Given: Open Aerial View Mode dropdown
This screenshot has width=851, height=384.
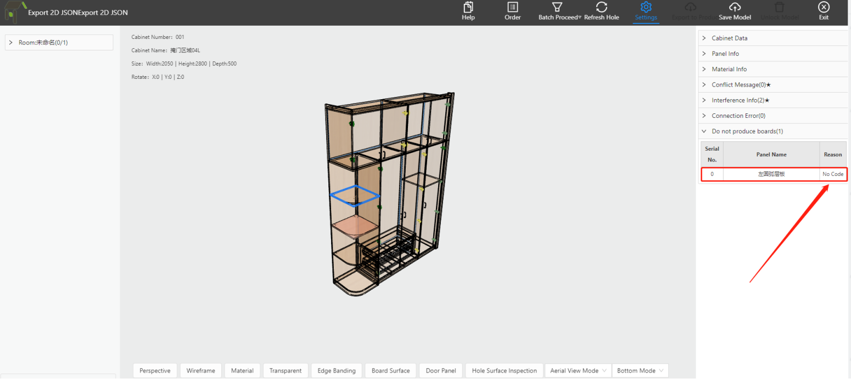Looking at the screenshot, I should 578,371.
